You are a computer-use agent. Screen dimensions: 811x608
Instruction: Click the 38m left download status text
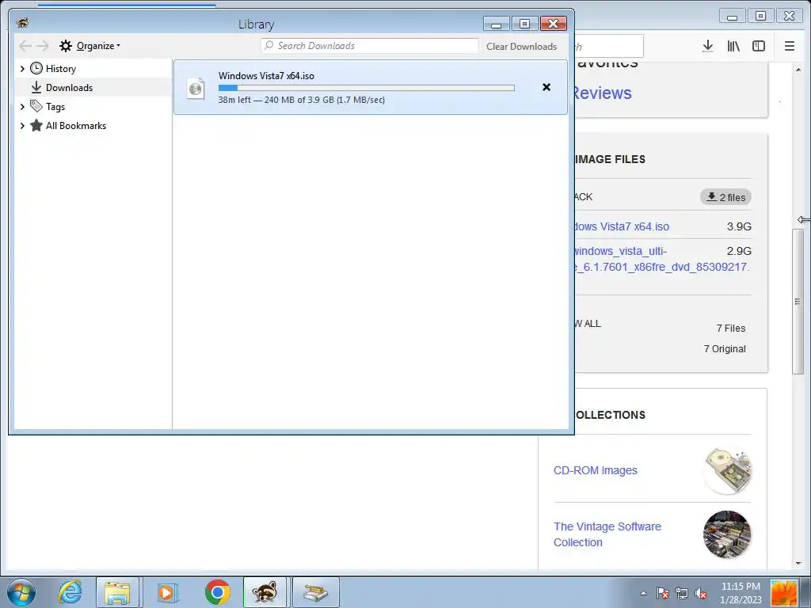302,100
